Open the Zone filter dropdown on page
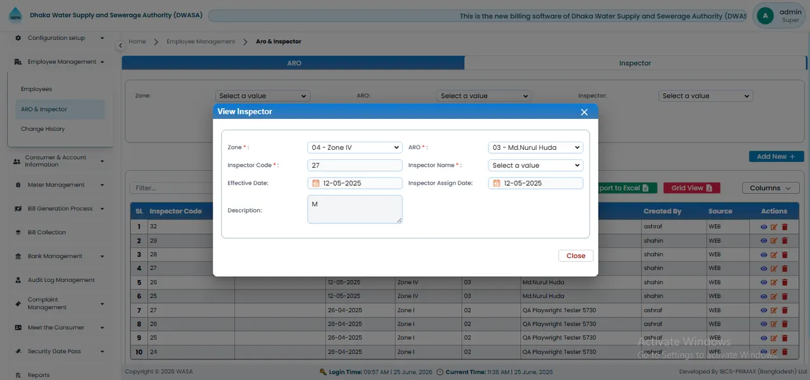The image size is (810, 380). (x=263, y=96)
